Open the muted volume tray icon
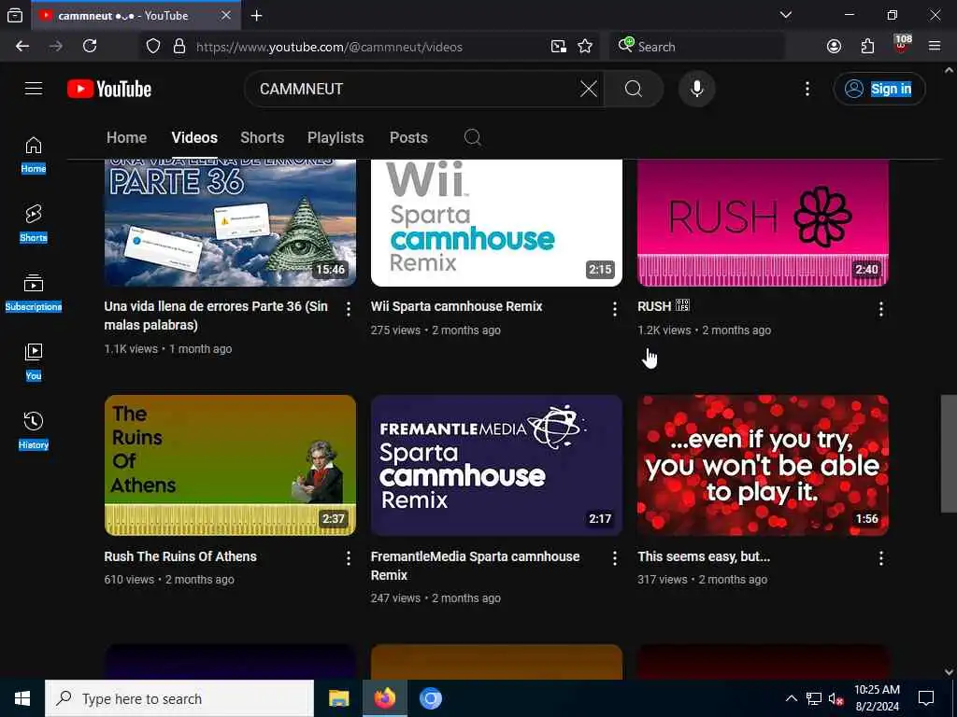The height and width of the screenshot is (717, 957). [x=836, y=698]
